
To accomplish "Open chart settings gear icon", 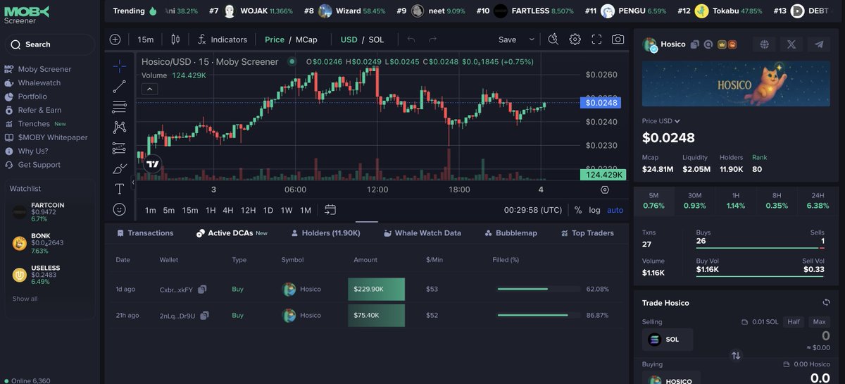I will point(575,39).
